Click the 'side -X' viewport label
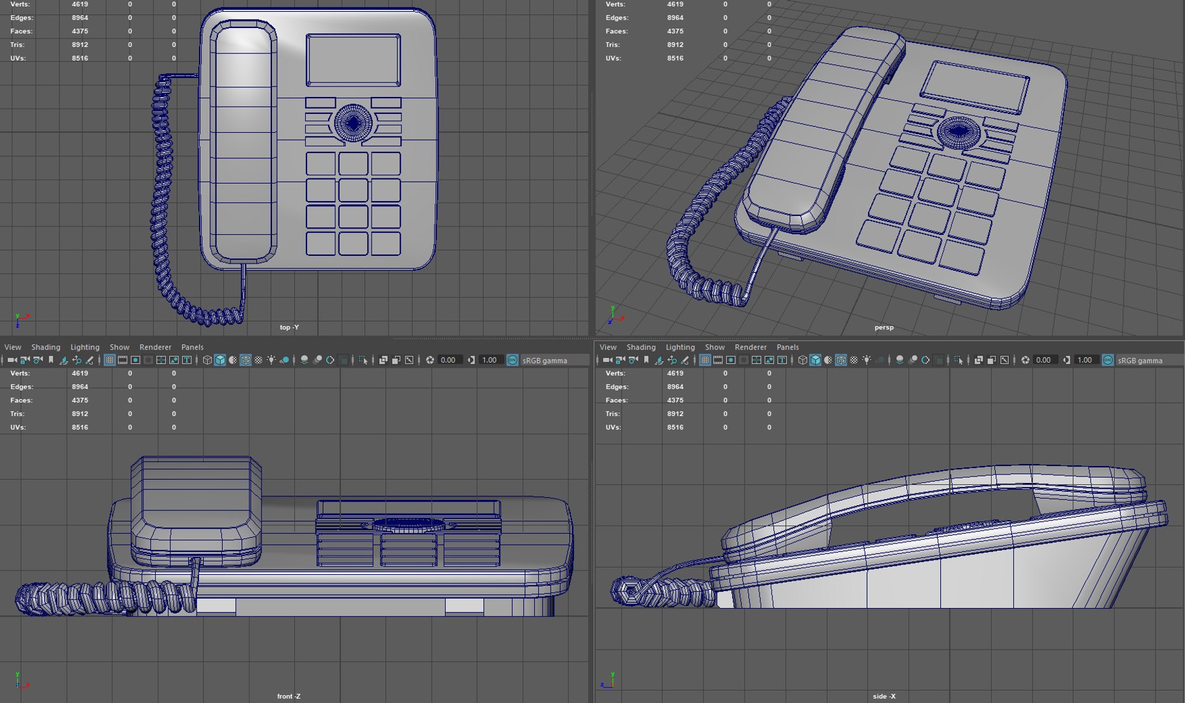1185x703 pixels. coord(884,696)
